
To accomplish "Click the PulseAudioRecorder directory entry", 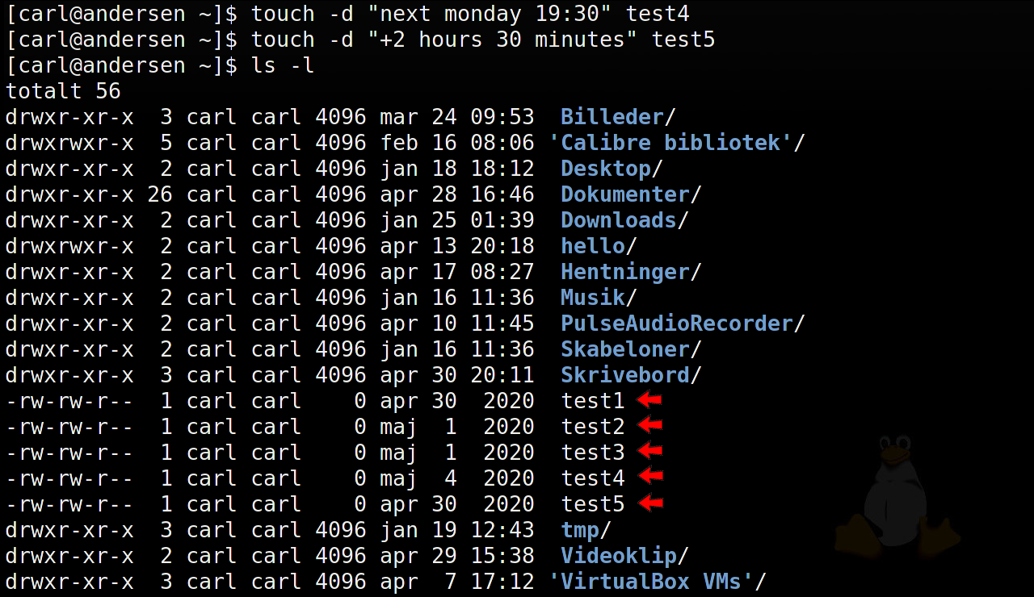I will click(676, 324).
